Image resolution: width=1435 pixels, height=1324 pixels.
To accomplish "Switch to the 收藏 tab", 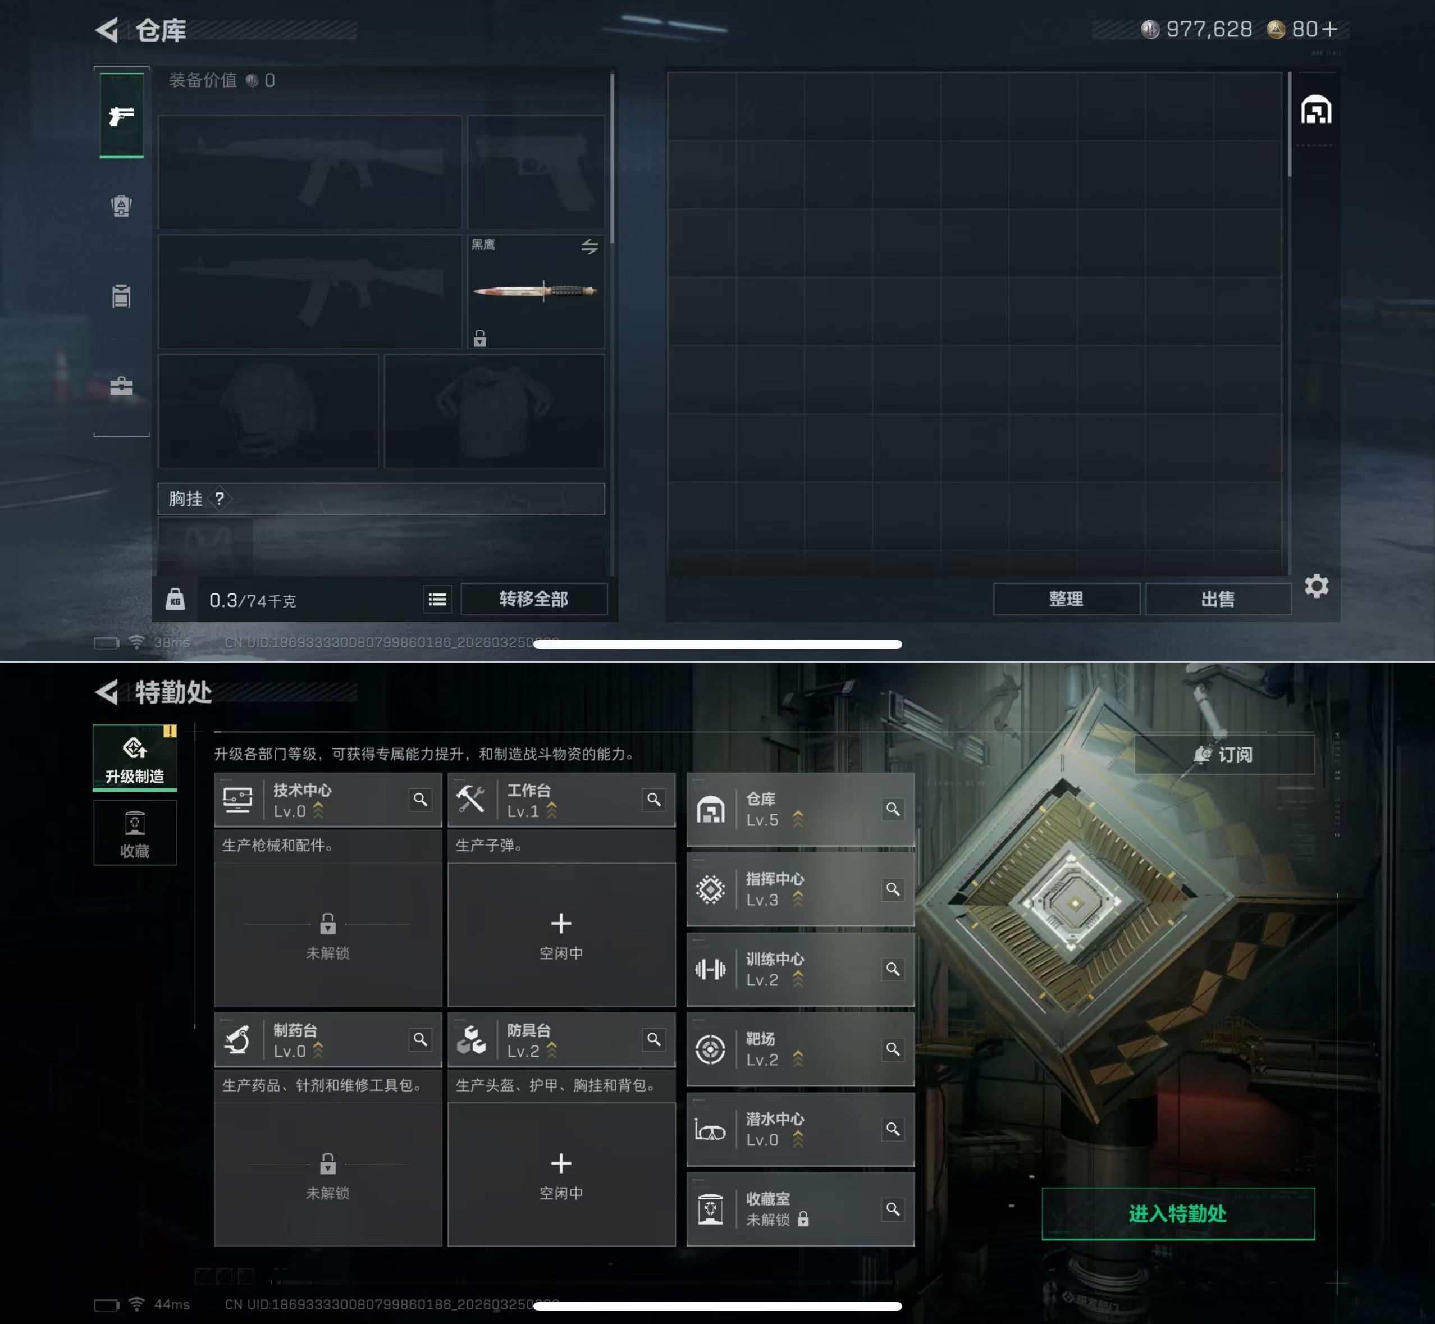I will pyautogui.click(x=135, y=833).
